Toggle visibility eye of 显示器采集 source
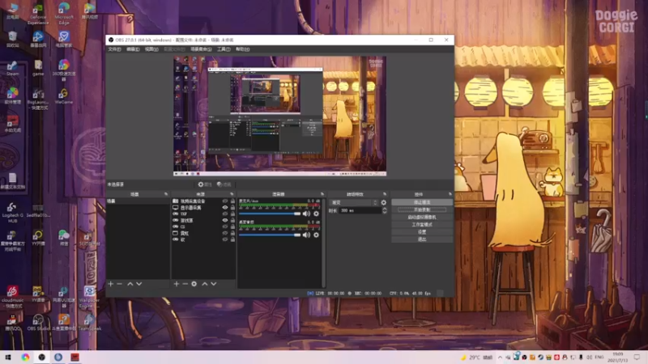 [x=225, y=208]
